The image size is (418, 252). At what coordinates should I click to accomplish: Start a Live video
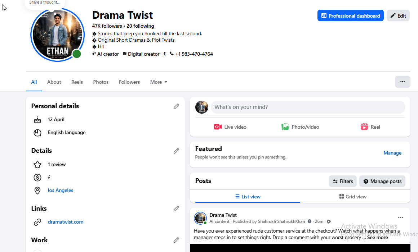coord(230,127)
